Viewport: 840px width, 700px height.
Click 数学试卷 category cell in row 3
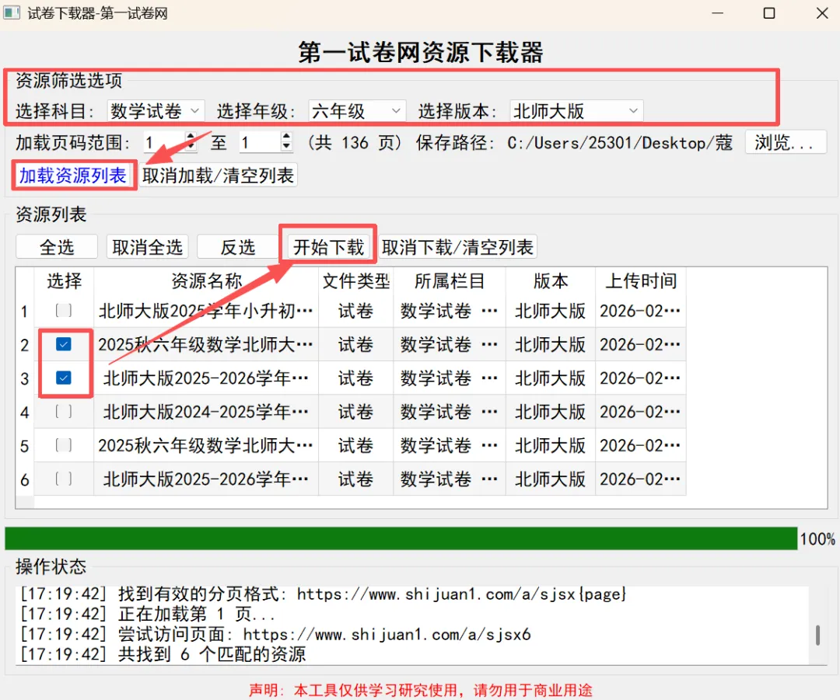pyautogui.click(x=450, y=378)
